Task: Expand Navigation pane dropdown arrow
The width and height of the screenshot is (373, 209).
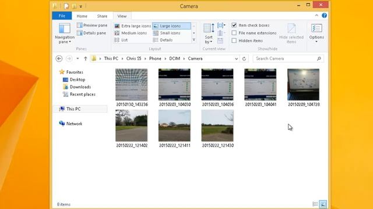Action: 70,42
